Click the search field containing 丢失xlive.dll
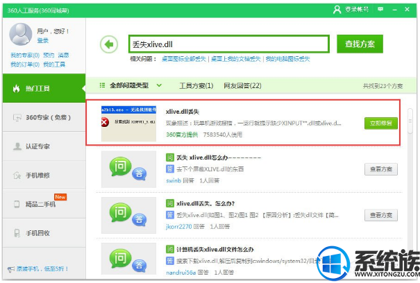 click(x=229, y=44)
